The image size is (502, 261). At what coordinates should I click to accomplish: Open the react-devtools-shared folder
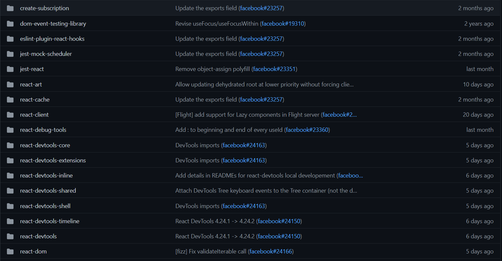tap(48, 191)
